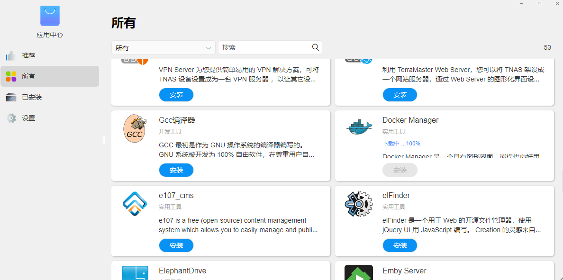563x280 pixels.
Task: Click the App Center shopping bag icon
Action: pos(50,16)
